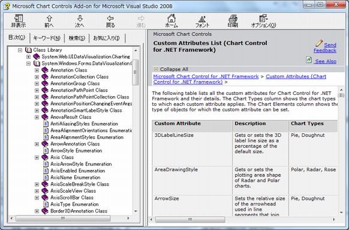Expand the ArrowAnnotation Class node
The image size is (349, 230).
coord(37,144)
